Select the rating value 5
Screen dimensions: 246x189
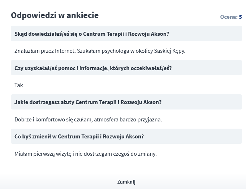[240, 17]
